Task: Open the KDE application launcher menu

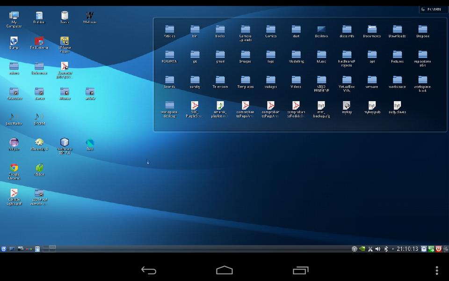Action: coord(4,249)
